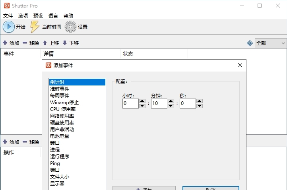Click the 取消 button at dialog bottom
This screenshot has height=190, width=287.
pyautogui.click(x=211, y=188)
